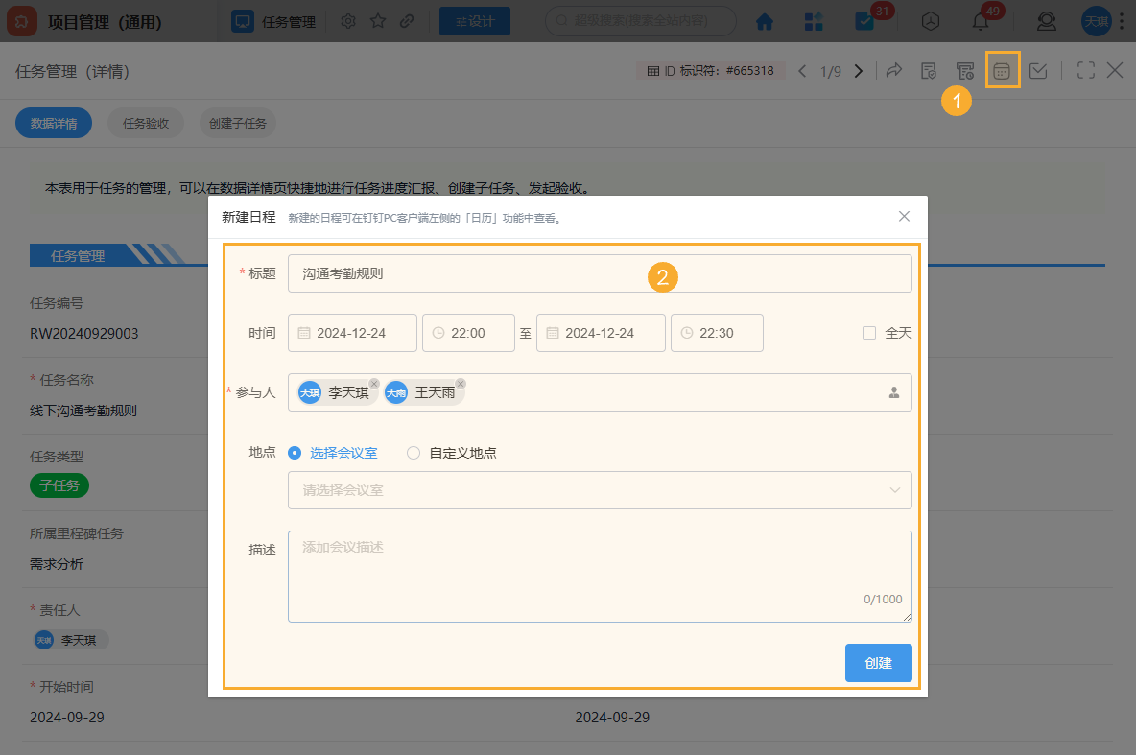This screenshot has width=1136, height=755.
Task: Switch to the 创建子任务 tab
Action: [239, 123]
